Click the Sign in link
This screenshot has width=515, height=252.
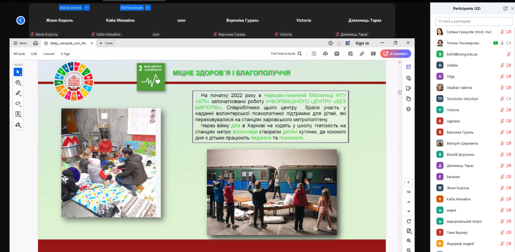362,43
